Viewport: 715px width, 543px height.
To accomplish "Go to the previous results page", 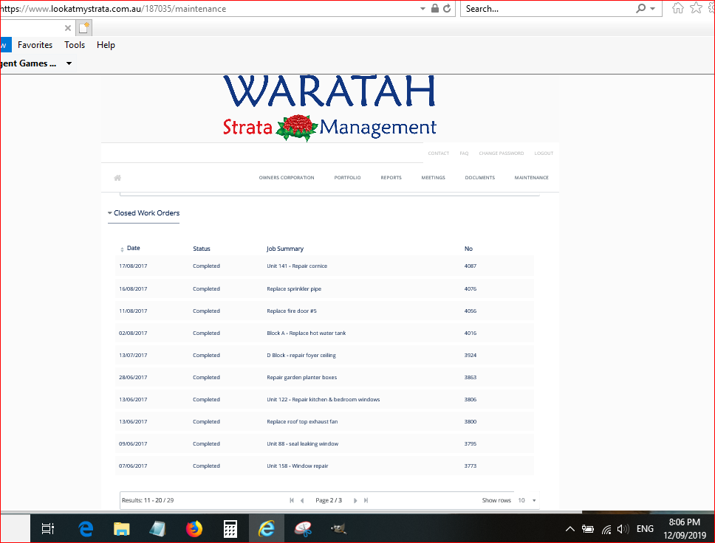I will pyautogui.click(x=302, y=500).
